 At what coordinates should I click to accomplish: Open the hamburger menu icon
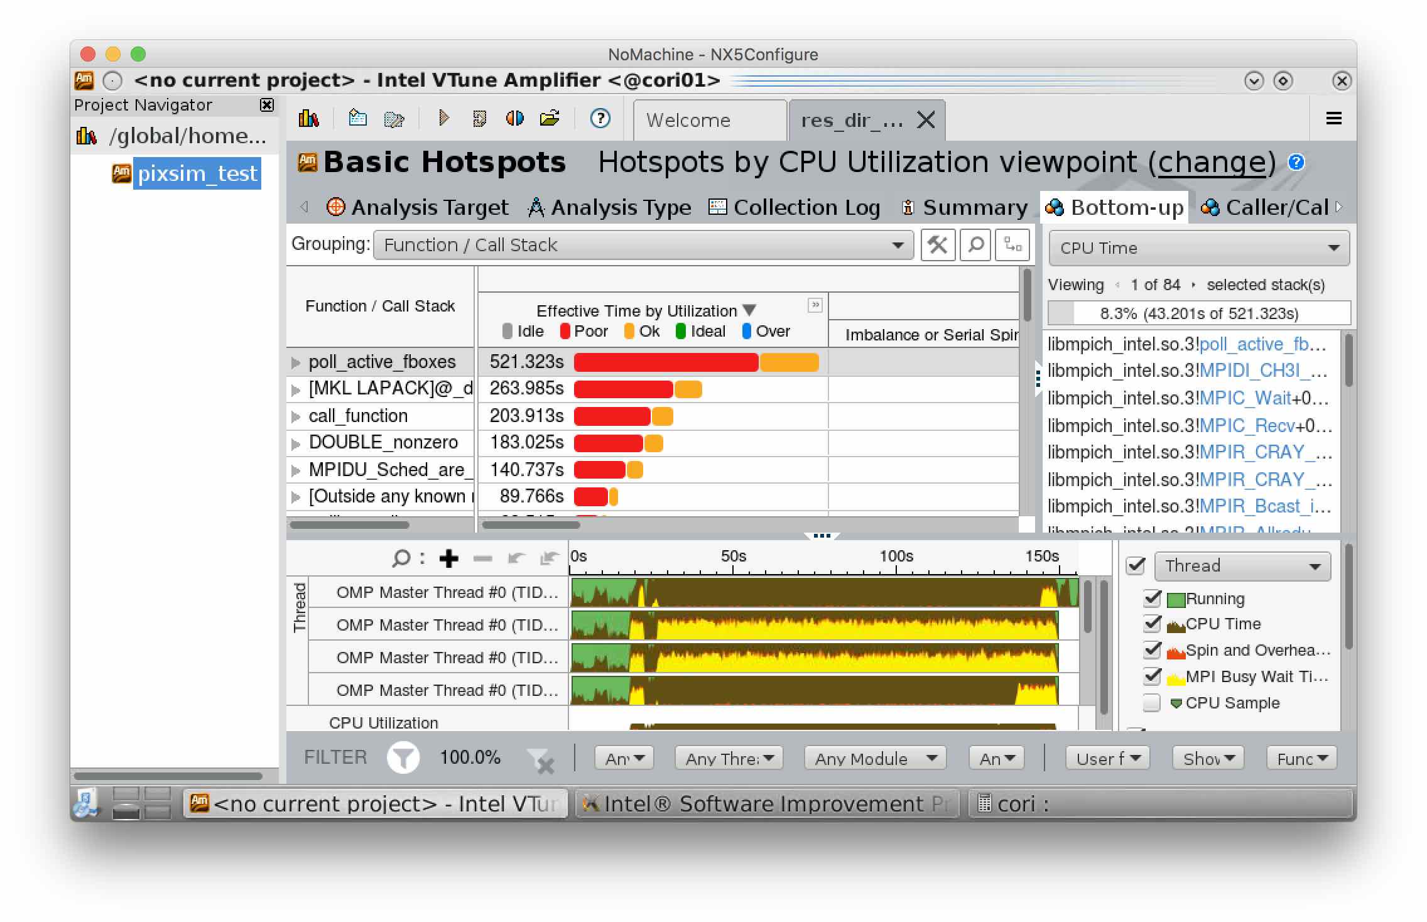[1333, 119]
